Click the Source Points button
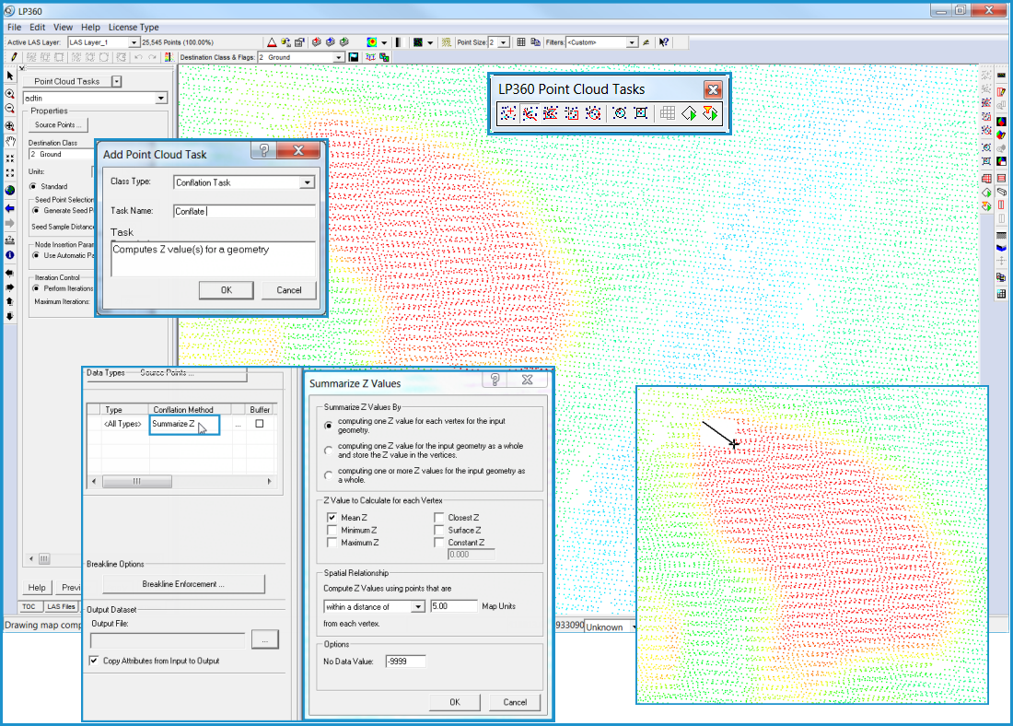 (x=58, y=124)
